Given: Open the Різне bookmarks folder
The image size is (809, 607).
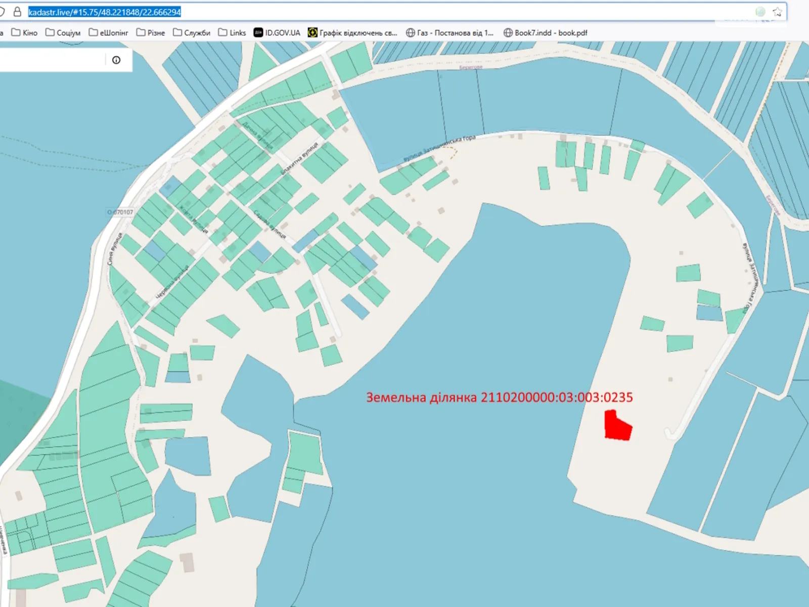Looking at the screenshot, I should (151, 33).
